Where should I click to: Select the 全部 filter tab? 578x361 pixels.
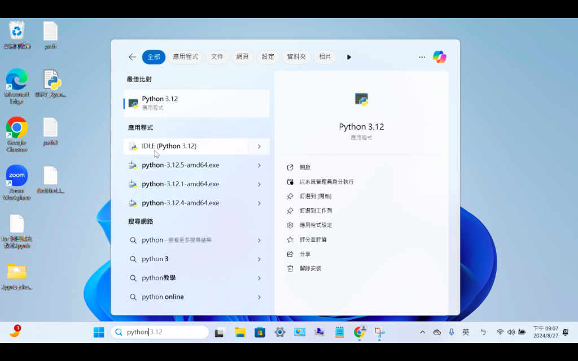coord(154,57)
